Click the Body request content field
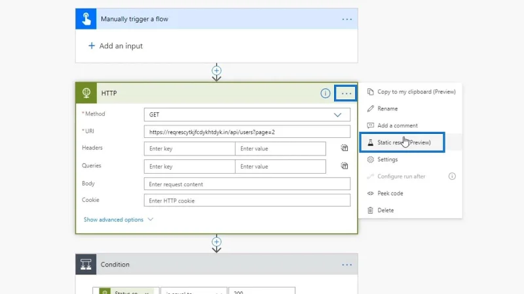524x294 pixels. tap(247, 184)
